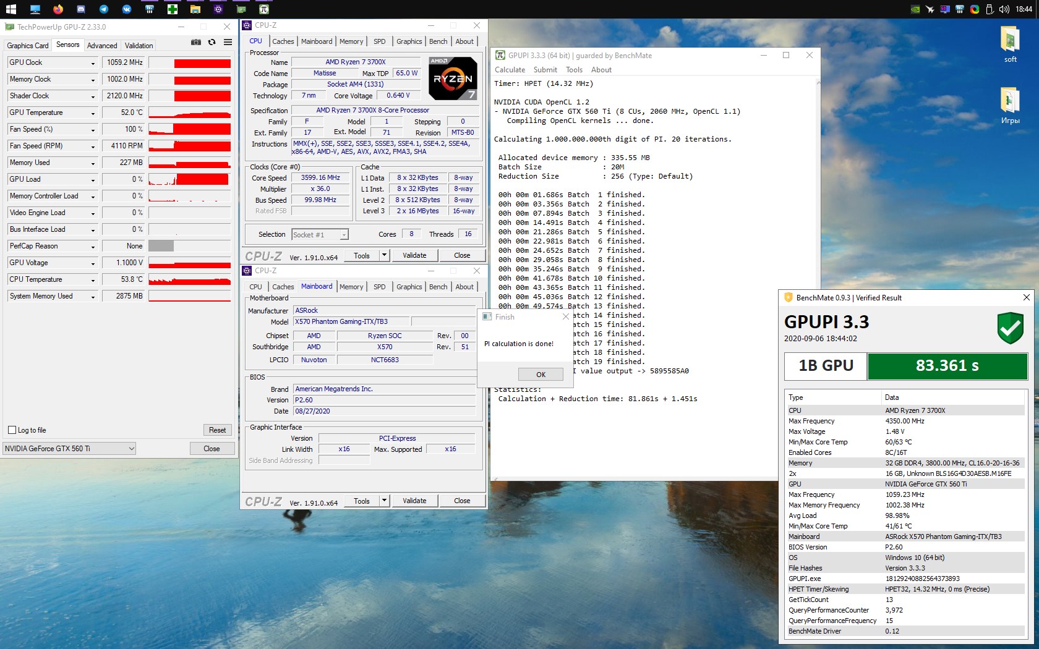This screenshot has height=649, width=1039.
Task: Open the Fan Speed (RPM) sensor dropdown
Action: 93,146
